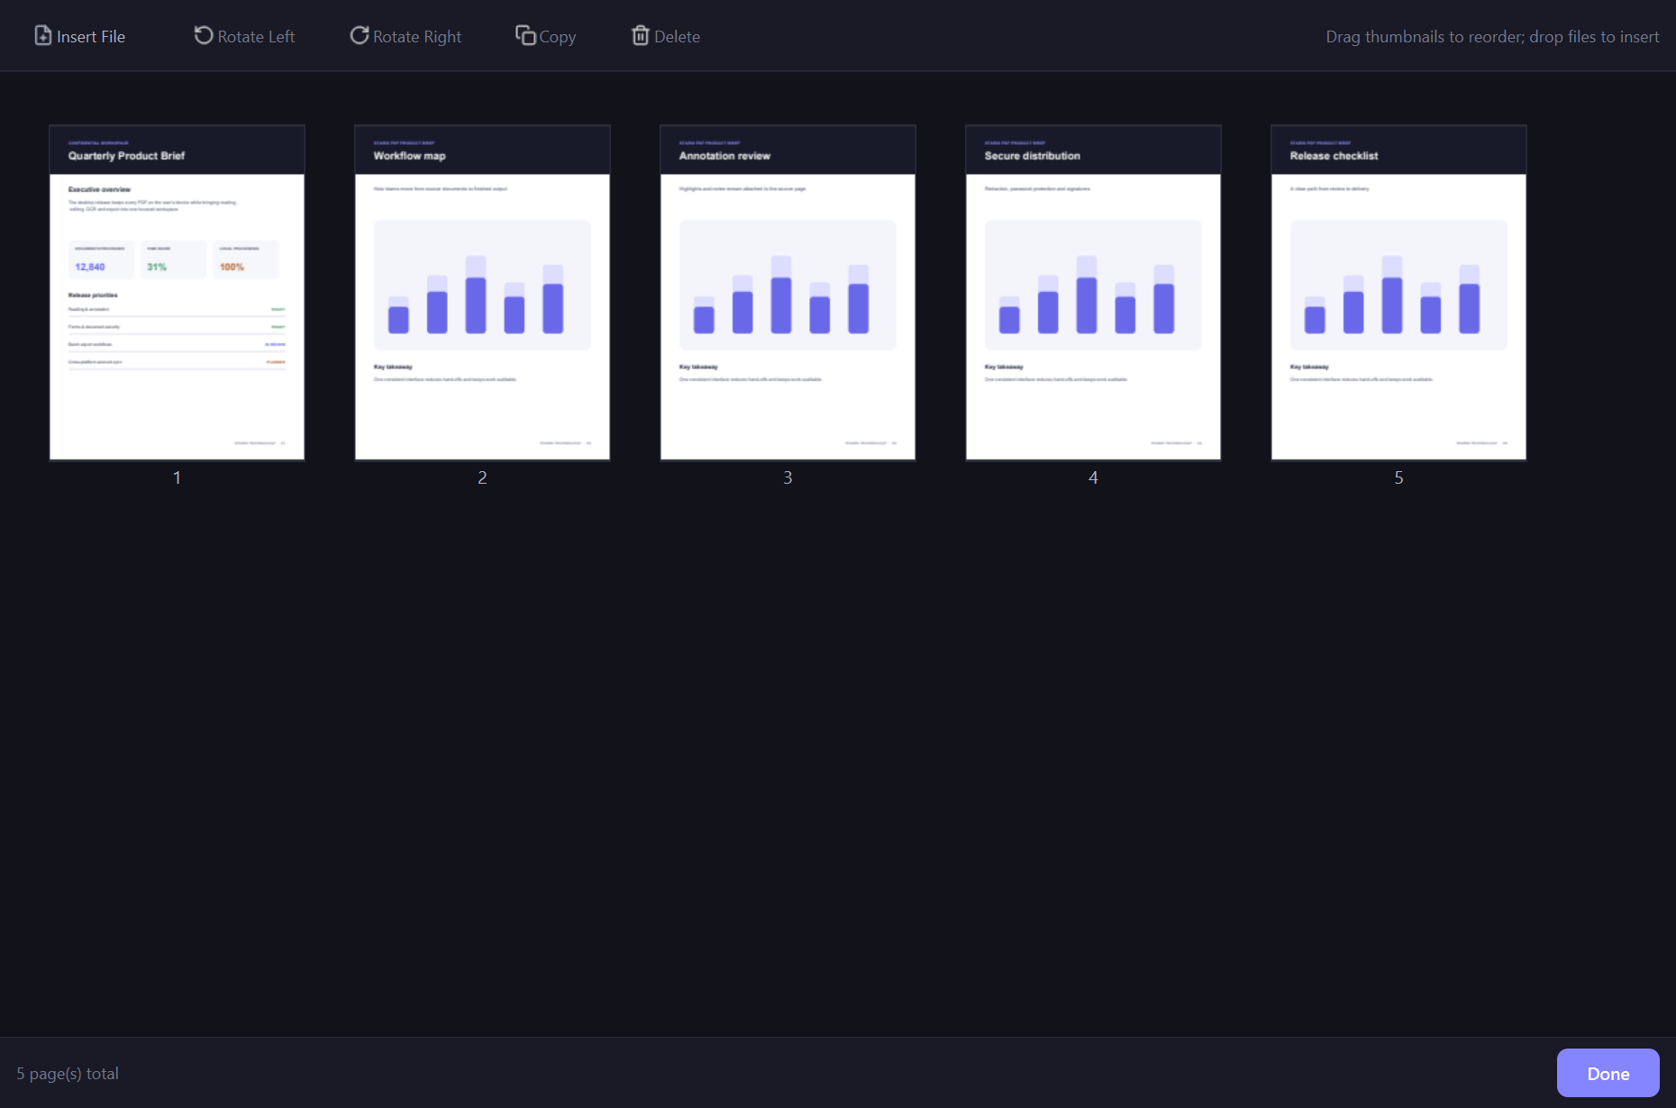Select the Delete label in toolbar
Screen dimensions: 1676x1108
pos(678,37)
